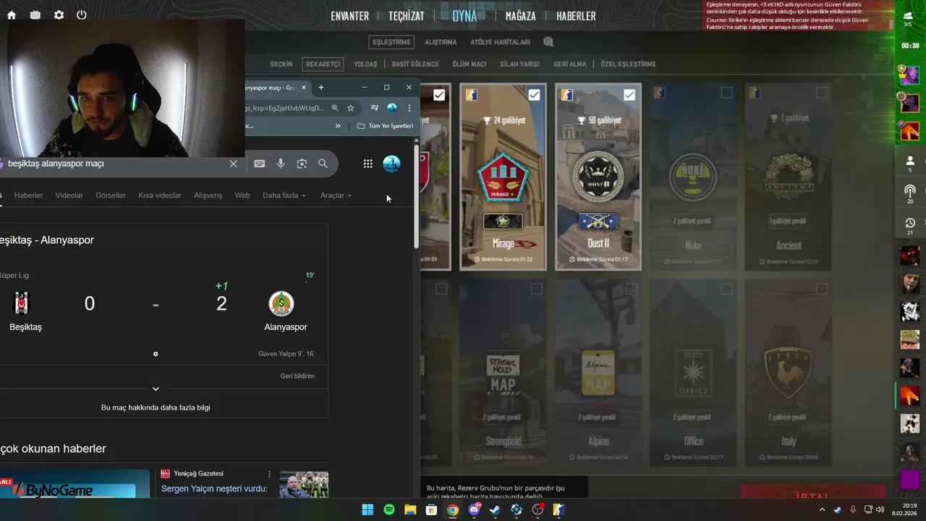The height and width of the screenshot is (521, 926).
Task: Open the Google apps grid
Action: pos(368,164)
